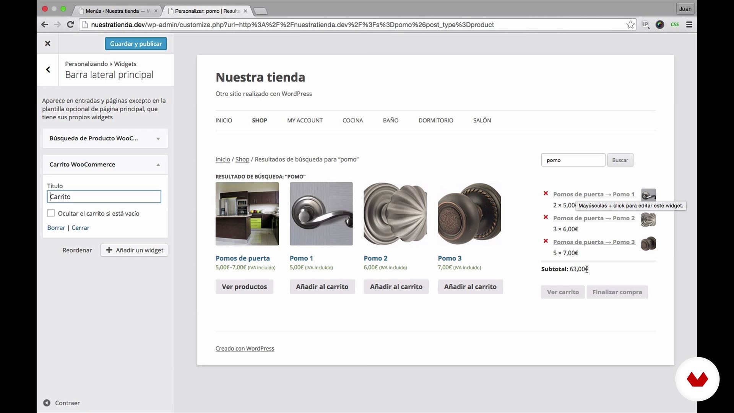The height and width of the screenshot is (413, 734).
Task: Bookmark this page with the star icon
Action: 630,24
